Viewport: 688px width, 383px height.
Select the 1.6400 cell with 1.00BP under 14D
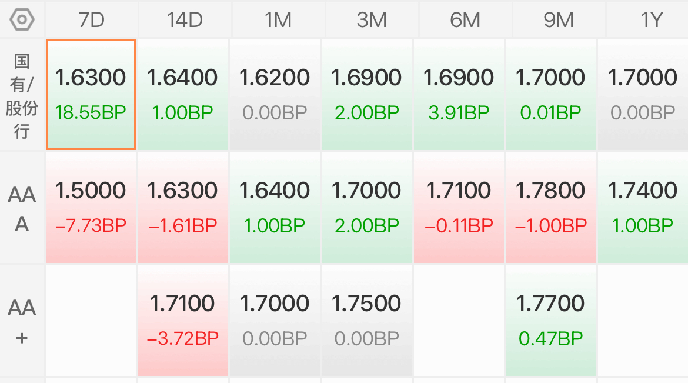pyautogui.click(x=183, y=95)
